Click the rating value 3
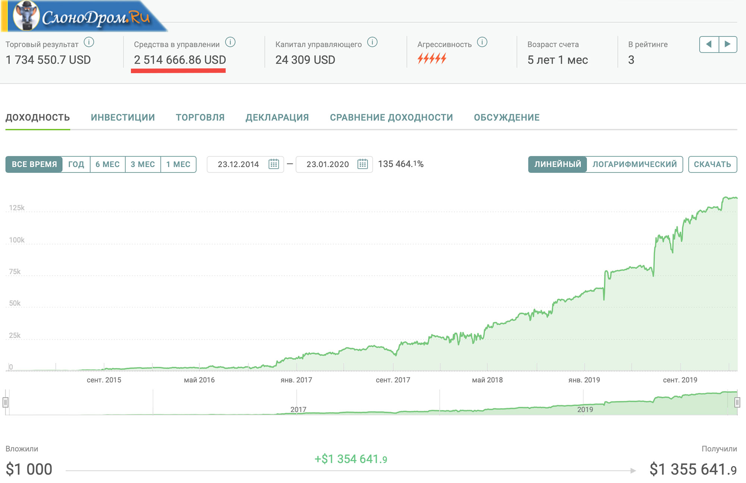The width and height of the screenshot is (746, 483). (631, 60)
